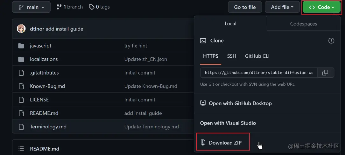
Task: Toggle the green Code dropdown button
Action: (321, 7)
